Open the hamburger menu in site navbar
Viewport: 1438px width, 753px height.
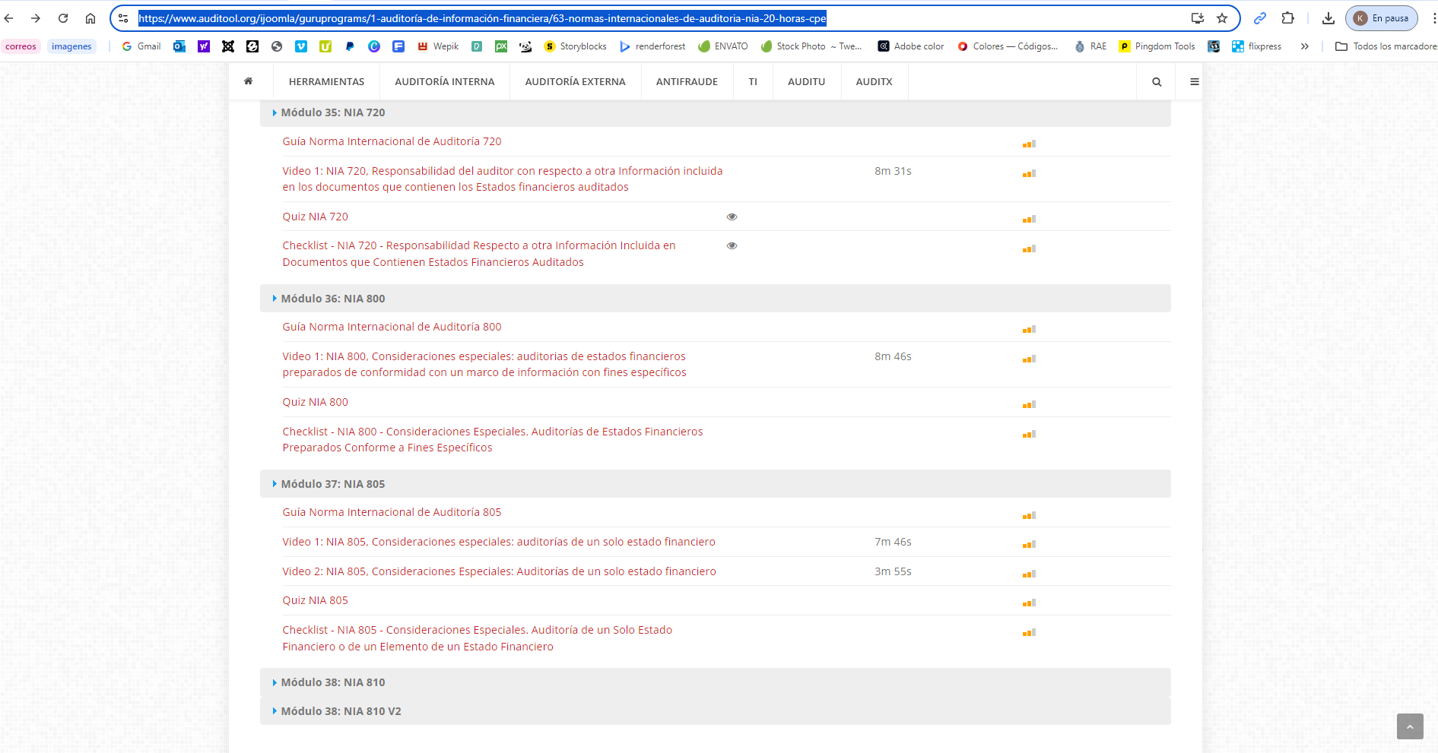pos(1194,82)
